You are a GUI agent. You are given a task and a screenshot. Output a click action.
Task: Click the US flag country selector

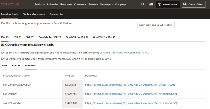pos(151,4)
